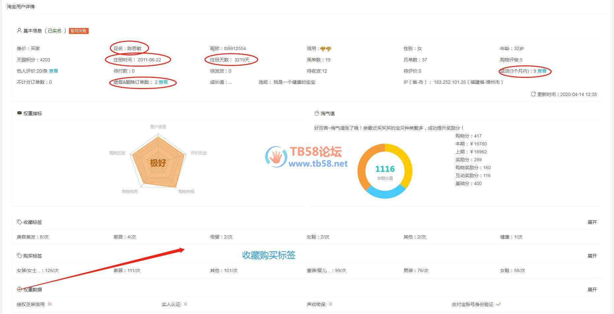Click the 购物历史 radar axis label
The width and height of the screenshot is (614, 314).
coord(117,153)
